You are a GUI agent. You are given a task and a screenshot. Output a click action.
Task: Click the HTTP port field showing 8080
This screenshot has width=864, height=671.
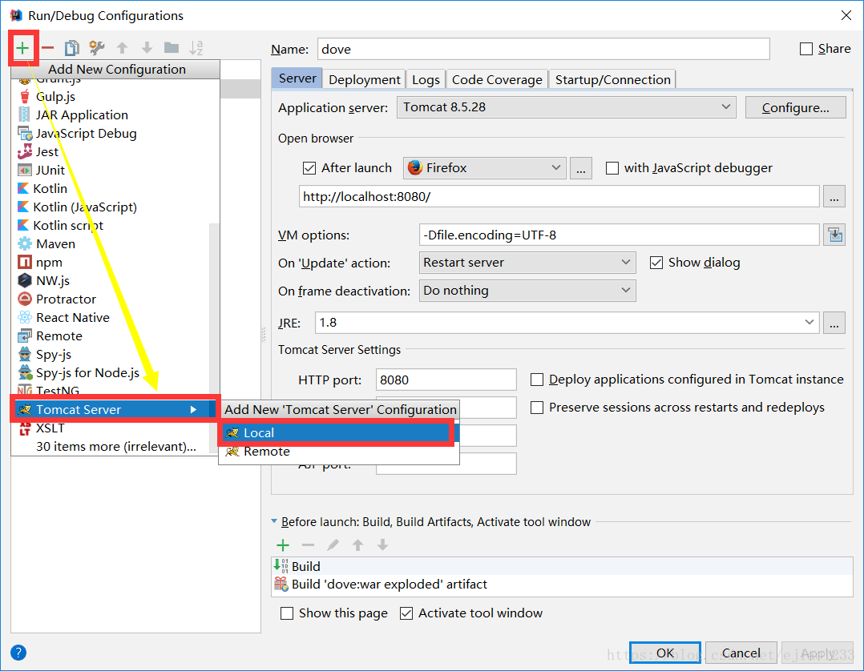(x=446, y=380)
